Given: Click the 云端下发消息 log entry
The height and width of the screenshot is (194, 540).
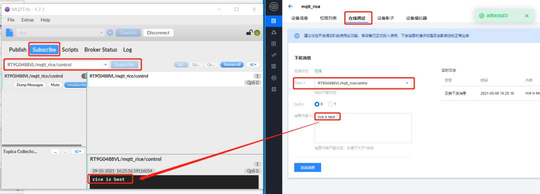Looking at the screenshot, I should pyautogui.click(x=455, y=93).
